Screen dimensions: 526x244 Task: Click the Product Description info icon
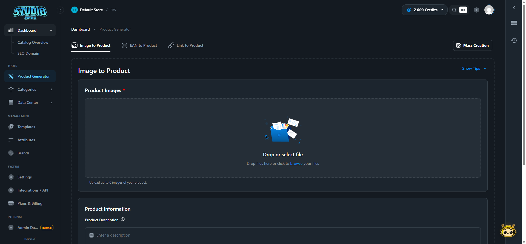point(123,219)
